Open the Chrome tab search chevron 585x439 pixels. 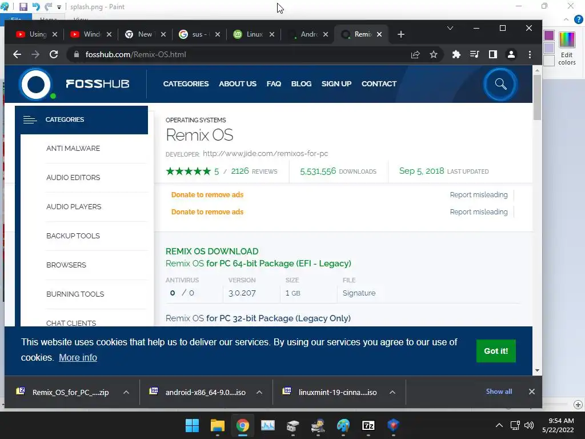click(450, 29)
